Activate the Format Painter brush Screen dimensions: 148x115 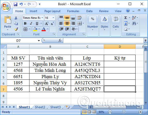[x=16, y=29]
